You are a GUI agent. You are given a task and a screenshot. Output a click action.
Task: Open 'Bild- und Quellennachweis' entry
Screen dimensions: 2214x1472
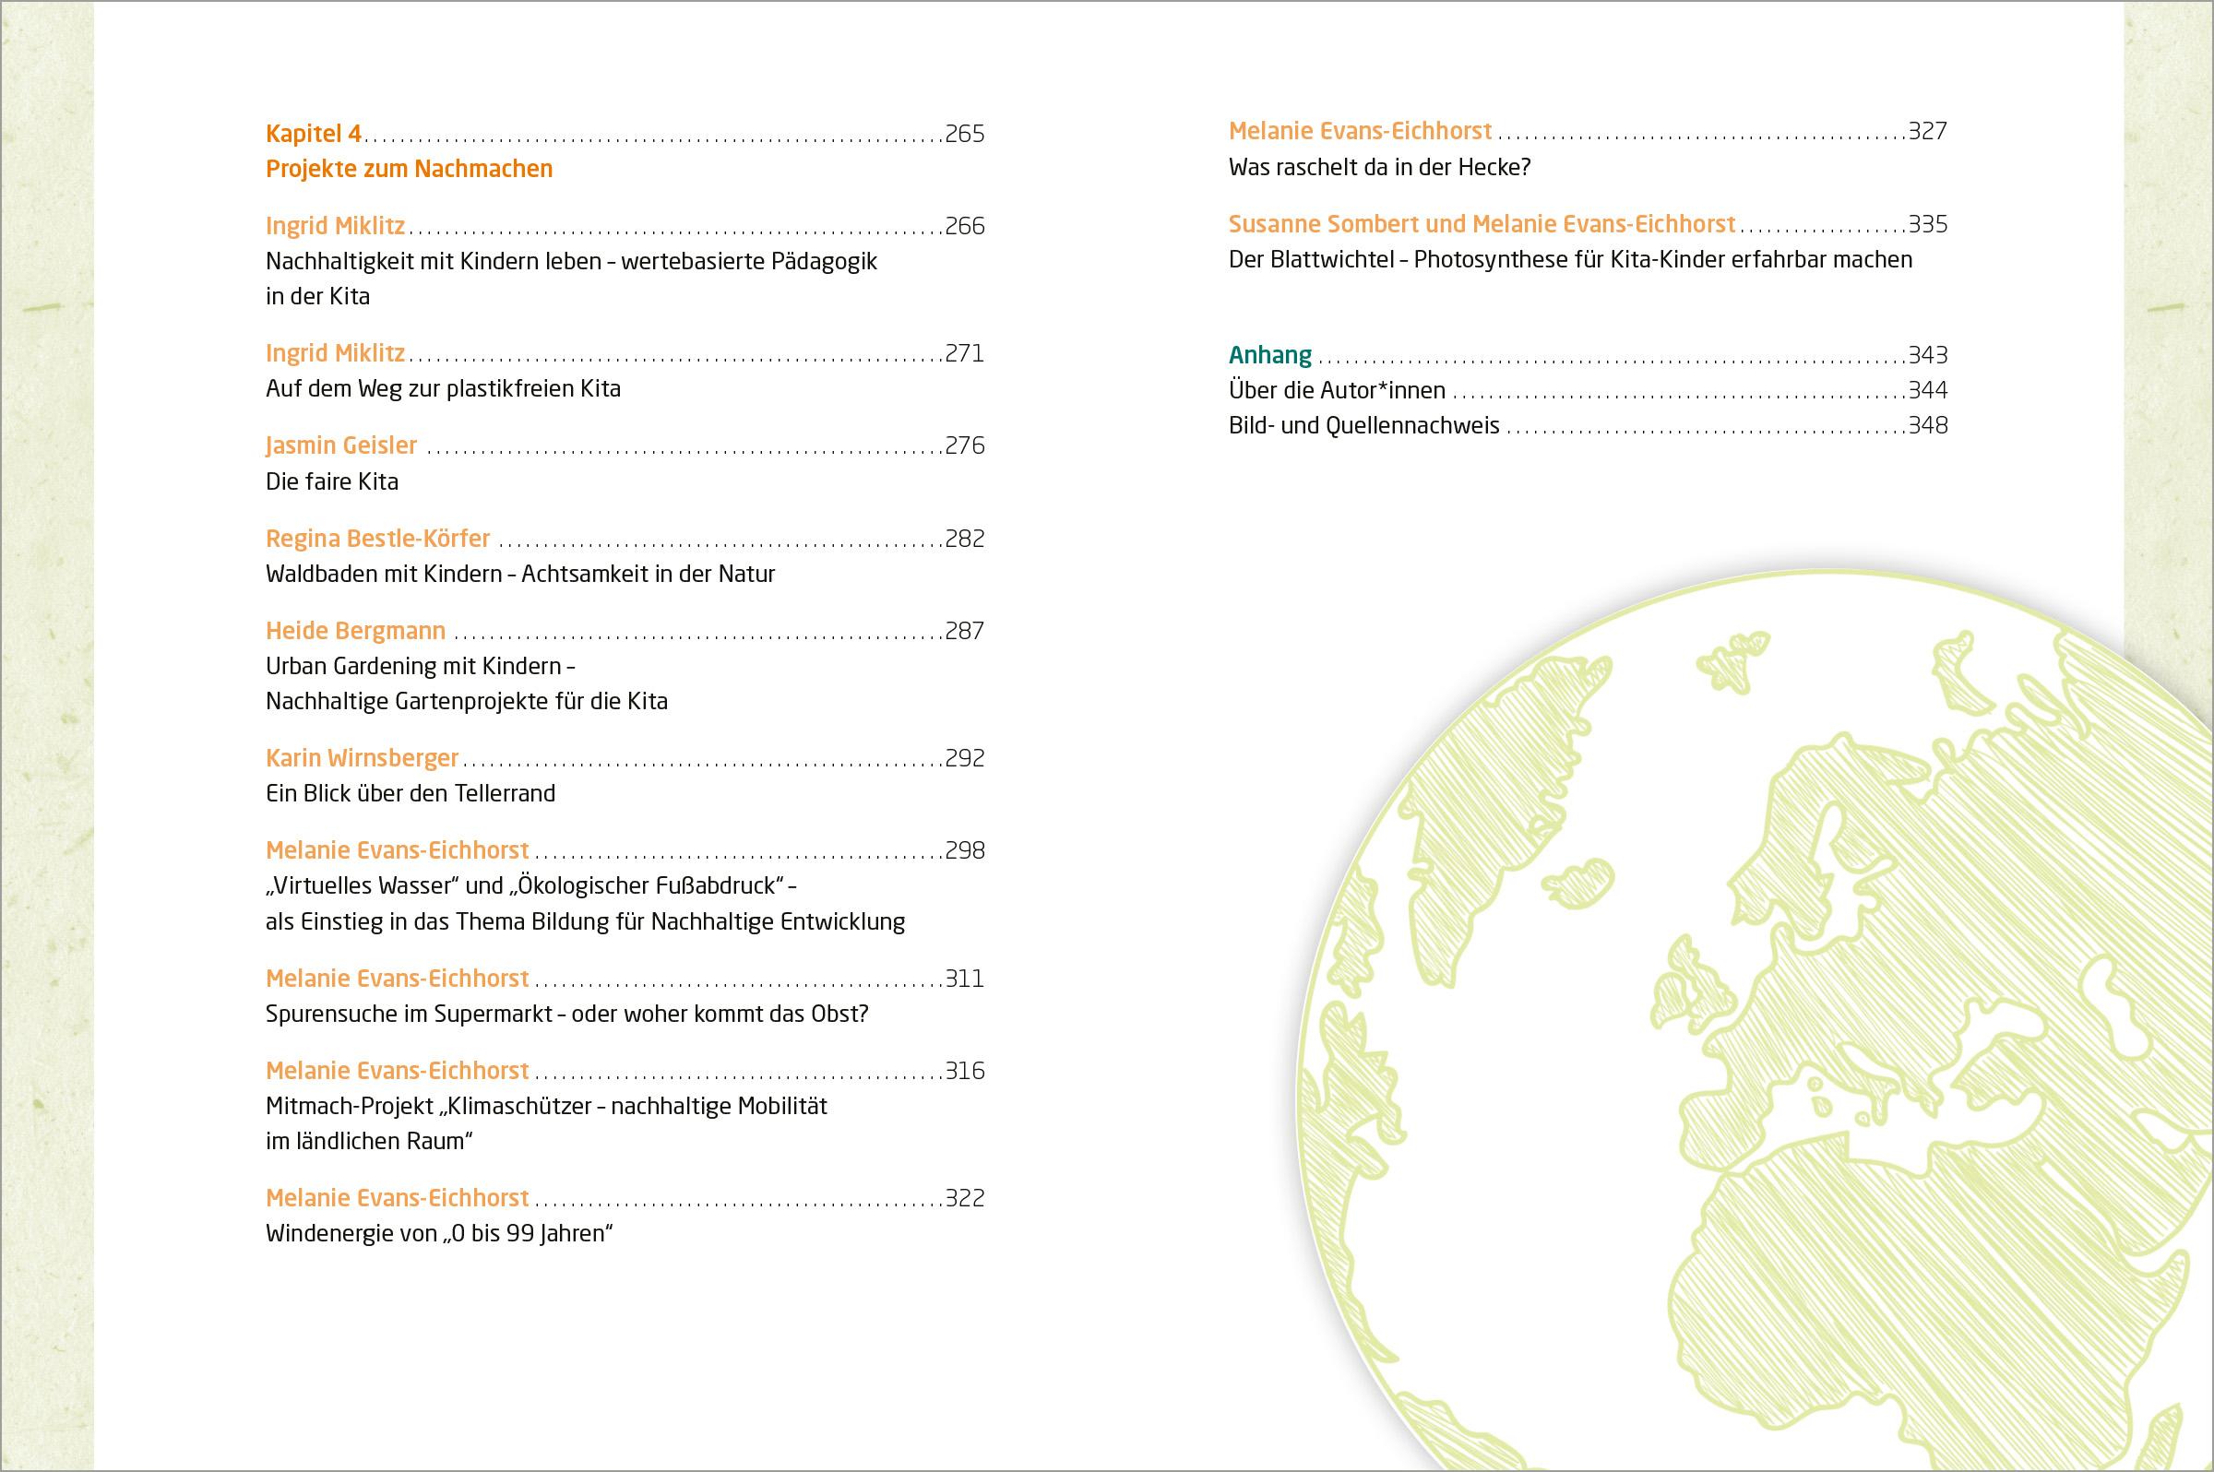pyautogui.click(x=1364, y=426)
